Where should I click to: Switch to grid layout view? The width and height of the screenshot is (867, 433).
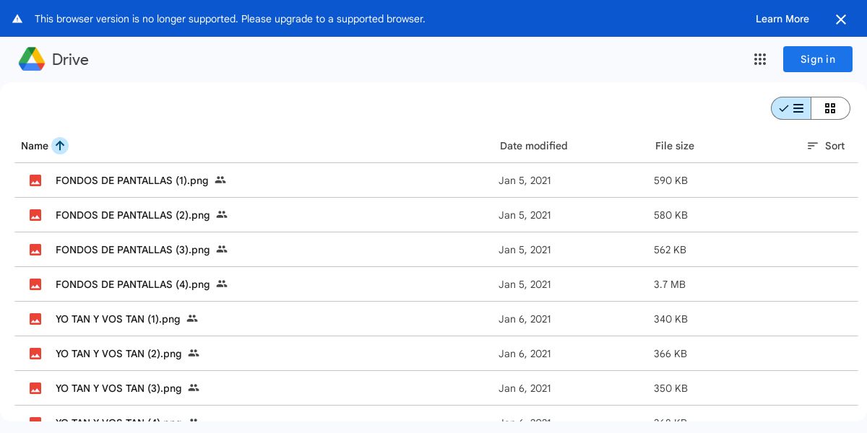[x=830, y=108]
